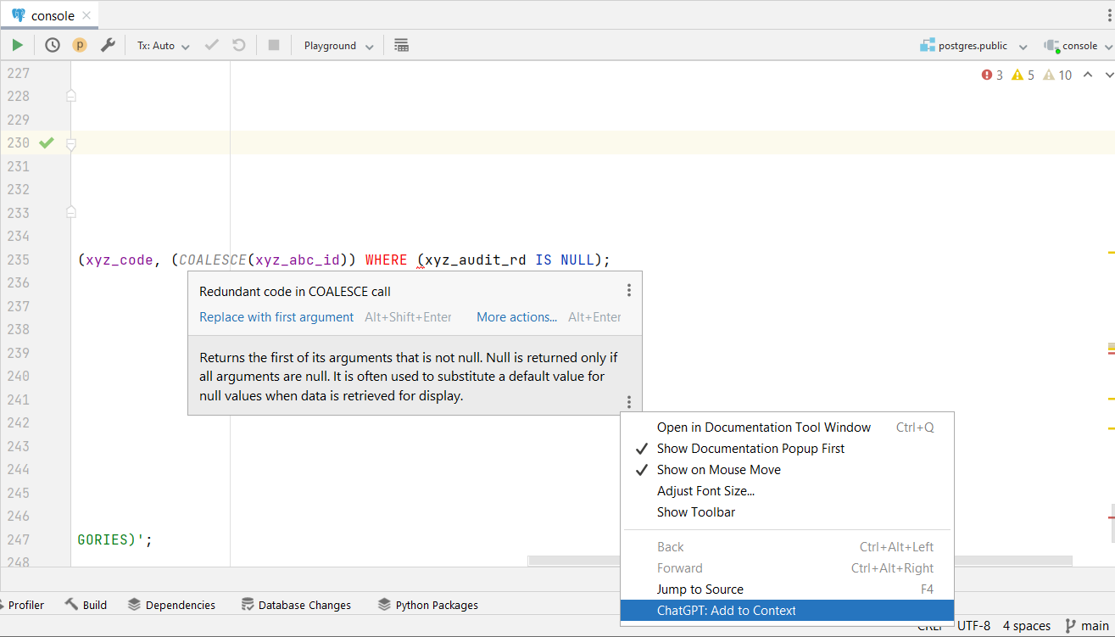
Task: Click the xyz_code identifier on line 235
Action: [x=120, y=260]
